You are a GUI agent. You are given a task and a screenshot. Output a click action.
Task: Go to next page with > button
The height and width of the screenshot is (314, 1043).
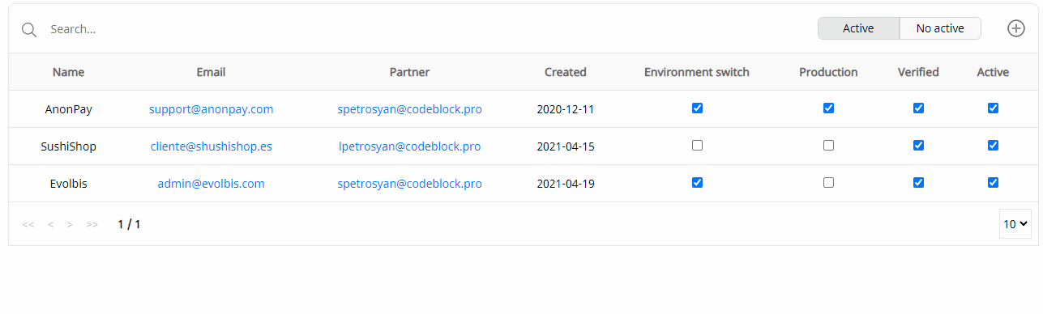[70, 224]
